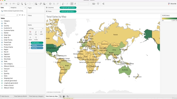The image size is (177, 99).
Task: Toggle the fix axes pin icon
Action: [75, 4]
